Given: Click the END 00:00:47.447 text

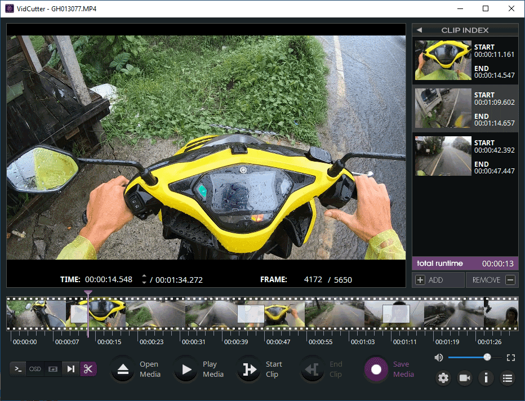Looking at the screenshot, I should point(494,168).
